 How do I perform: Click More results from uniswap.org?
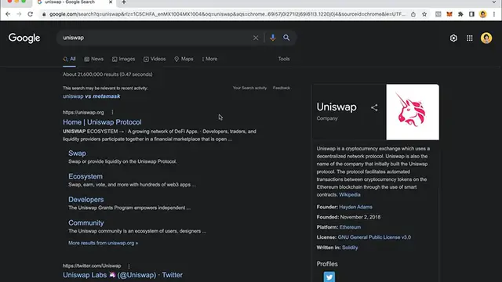pos(103,243)
